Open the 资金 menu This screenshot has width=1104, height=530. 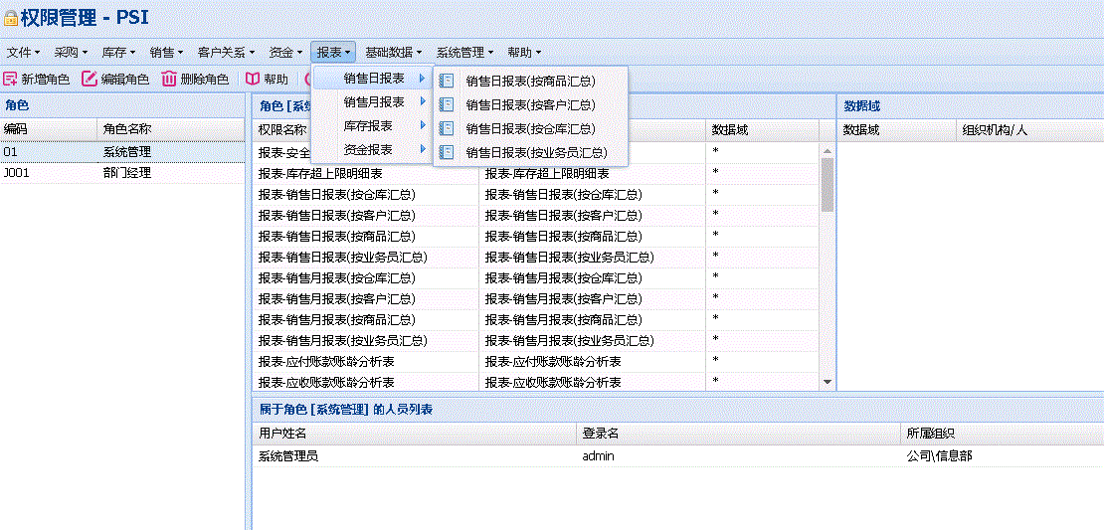click(285, 52)
